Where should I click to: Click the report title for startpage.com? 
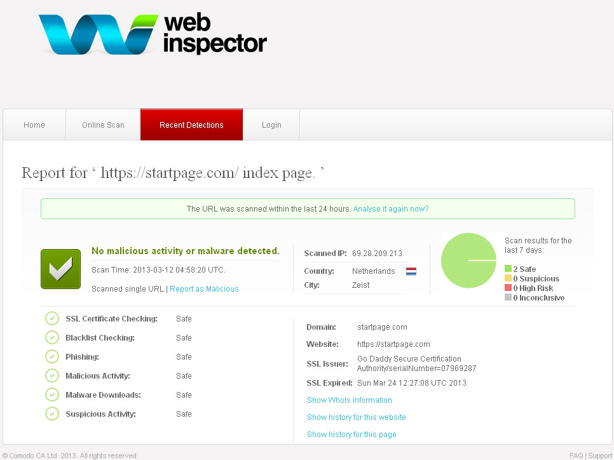173,173
